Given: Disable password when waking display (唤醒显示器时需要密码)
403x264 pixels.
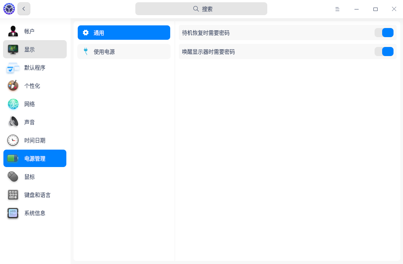Looking at the screenshot, I should (x=384, y=52).
